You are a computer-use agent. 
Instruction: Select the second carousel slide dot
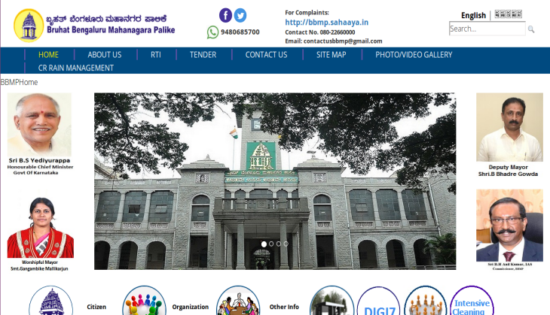click(271, 244)
